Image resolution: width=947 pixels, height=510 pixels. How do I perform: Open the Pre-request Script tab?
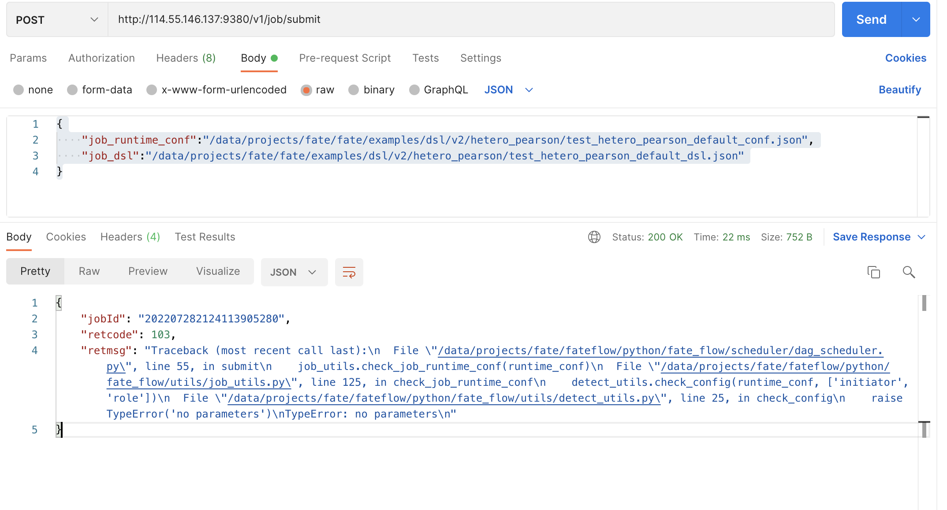pyautogui.click(x=345, y=58)
